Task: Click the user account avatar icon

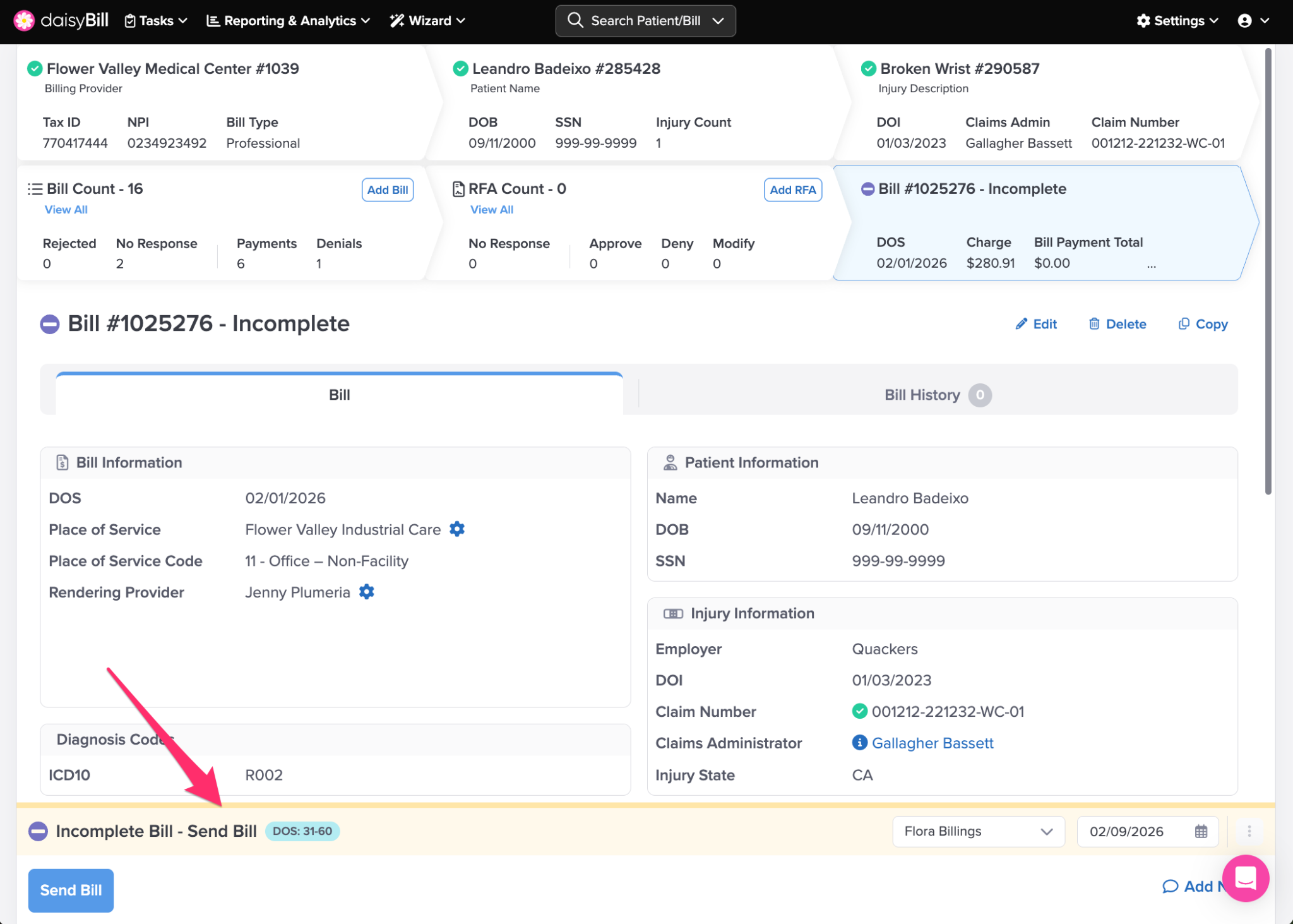Action: tap(1245, 21)
